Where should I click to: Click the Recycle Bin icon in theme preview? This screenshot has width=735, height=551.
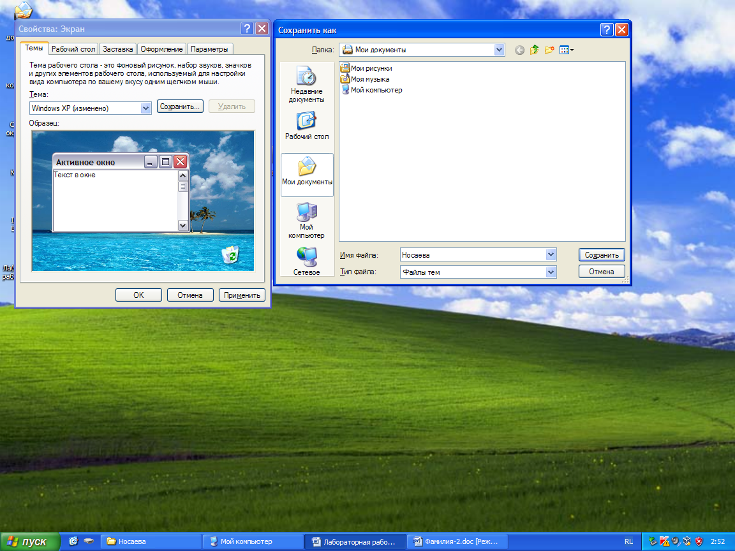[x=230, y=255]
